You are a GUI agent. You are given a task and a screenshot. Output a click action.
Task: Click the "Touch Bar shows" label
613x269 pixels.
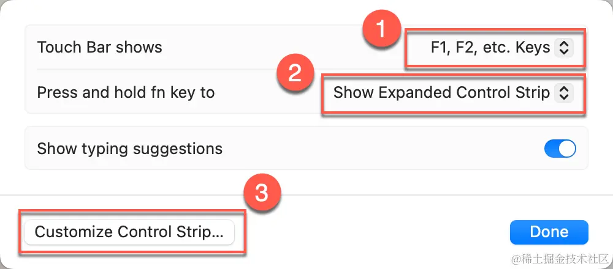tap(99, 48)
